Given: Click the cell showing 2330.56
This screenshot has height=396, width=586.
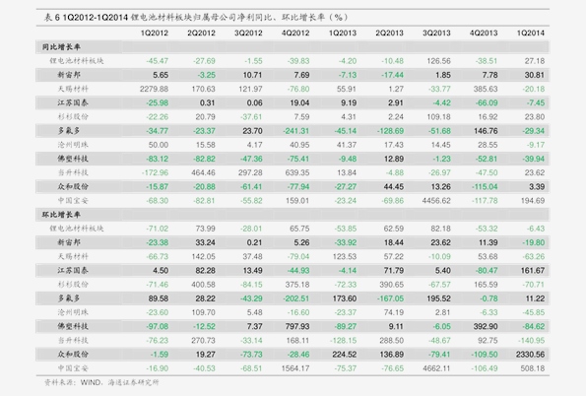Looking at the screenshot, I should (x=530, y=355).
